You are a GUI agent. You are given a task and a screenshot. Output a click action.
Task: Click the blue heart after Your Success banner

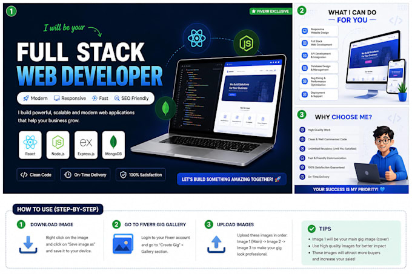coord(382,189)
